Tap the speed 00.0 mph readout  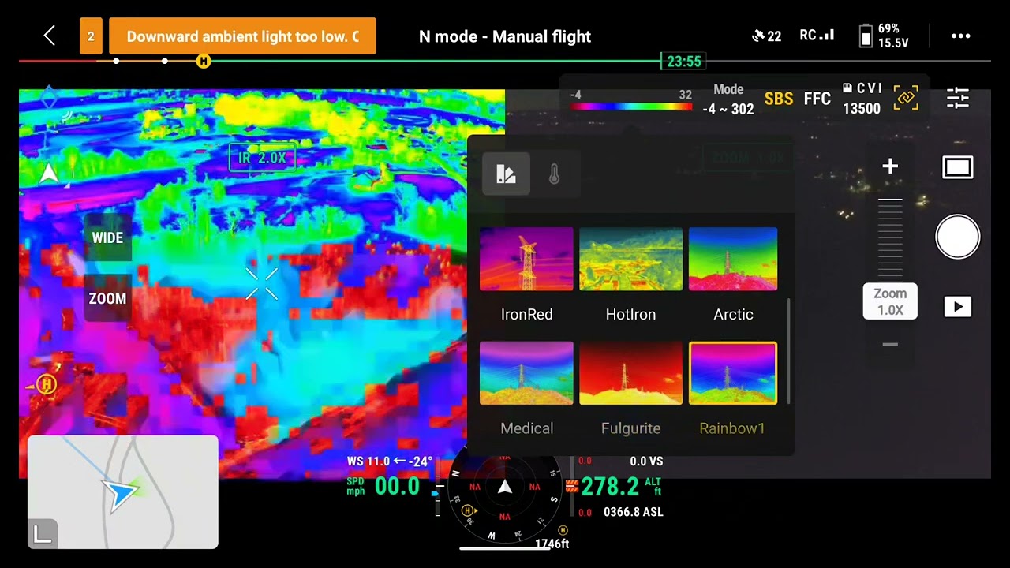pyautogui.click(x=383, y=486)
